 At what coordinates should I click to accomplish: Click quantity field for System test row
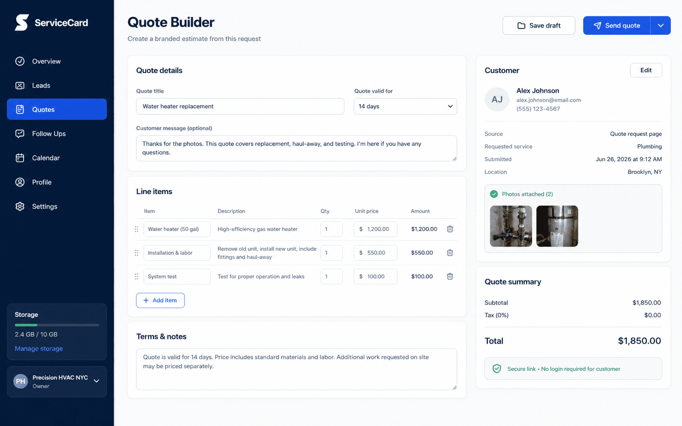point(332,276)
